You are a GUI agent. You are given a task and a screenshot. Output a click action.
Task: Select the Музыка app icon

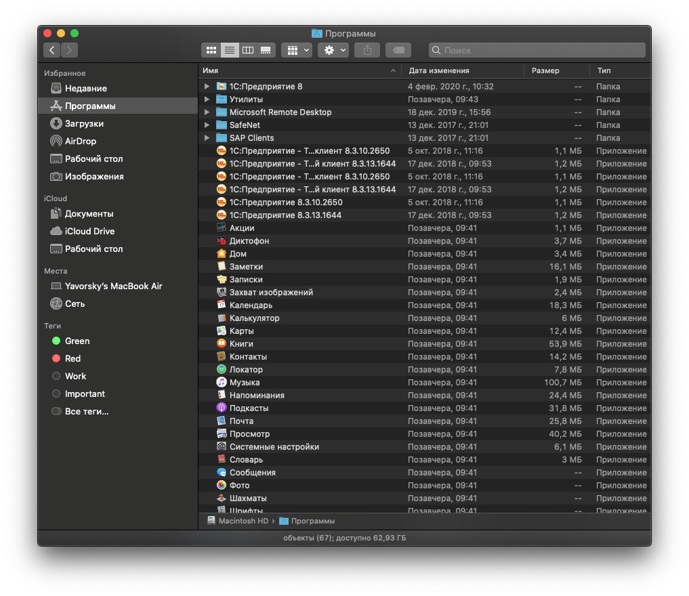pyautogui.click(x=222, y=383)
